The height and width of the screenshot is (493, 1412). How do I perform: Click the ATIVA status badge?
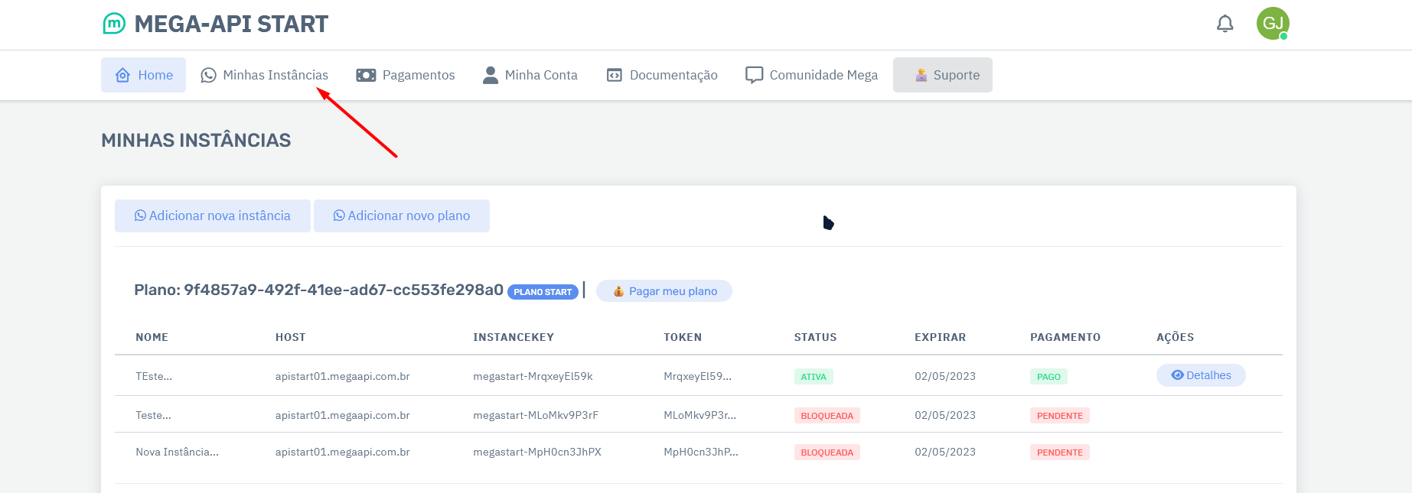tap(813, 377)
